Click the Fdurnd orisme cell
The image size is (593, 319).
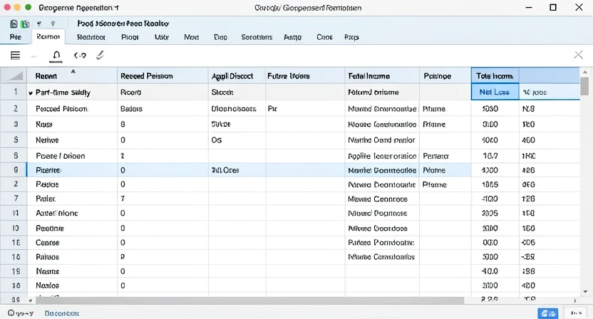[x=382, y=93]
